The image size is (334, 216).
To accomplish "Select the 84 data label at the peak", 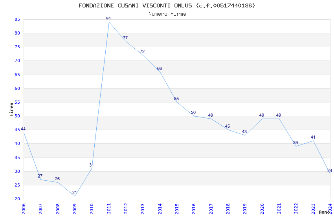I will pos(108,18).
